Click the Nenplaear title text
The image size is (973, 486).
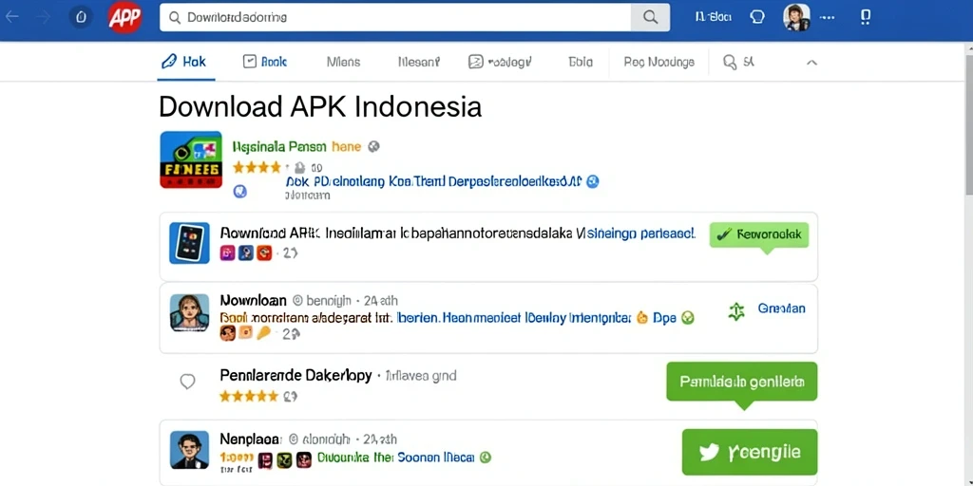[x=251, y=439]
